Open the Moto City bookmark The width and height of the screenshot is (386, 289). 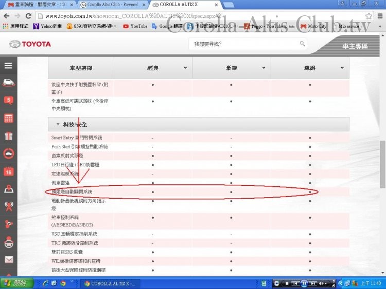[313, 26]
